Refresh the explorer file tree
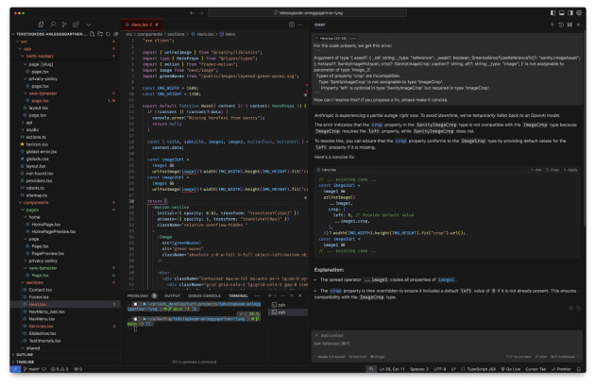Viewport: 595px width, 387px height. (x=109, y=34)
